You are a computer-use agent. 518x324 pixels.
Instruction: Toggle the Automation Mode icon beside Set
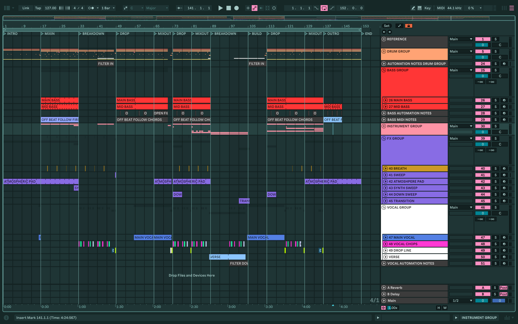pos(399,26)
